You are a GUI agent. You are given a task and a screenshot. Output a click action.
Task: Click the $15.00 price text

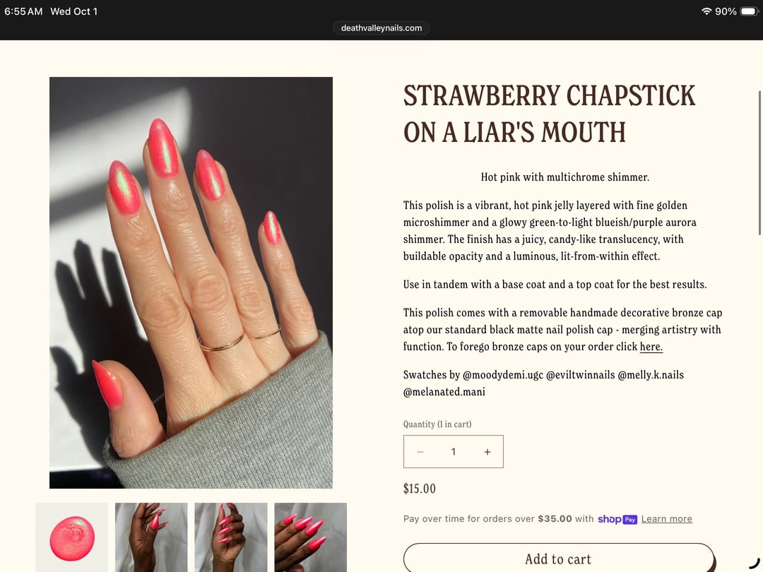[420, 489]
